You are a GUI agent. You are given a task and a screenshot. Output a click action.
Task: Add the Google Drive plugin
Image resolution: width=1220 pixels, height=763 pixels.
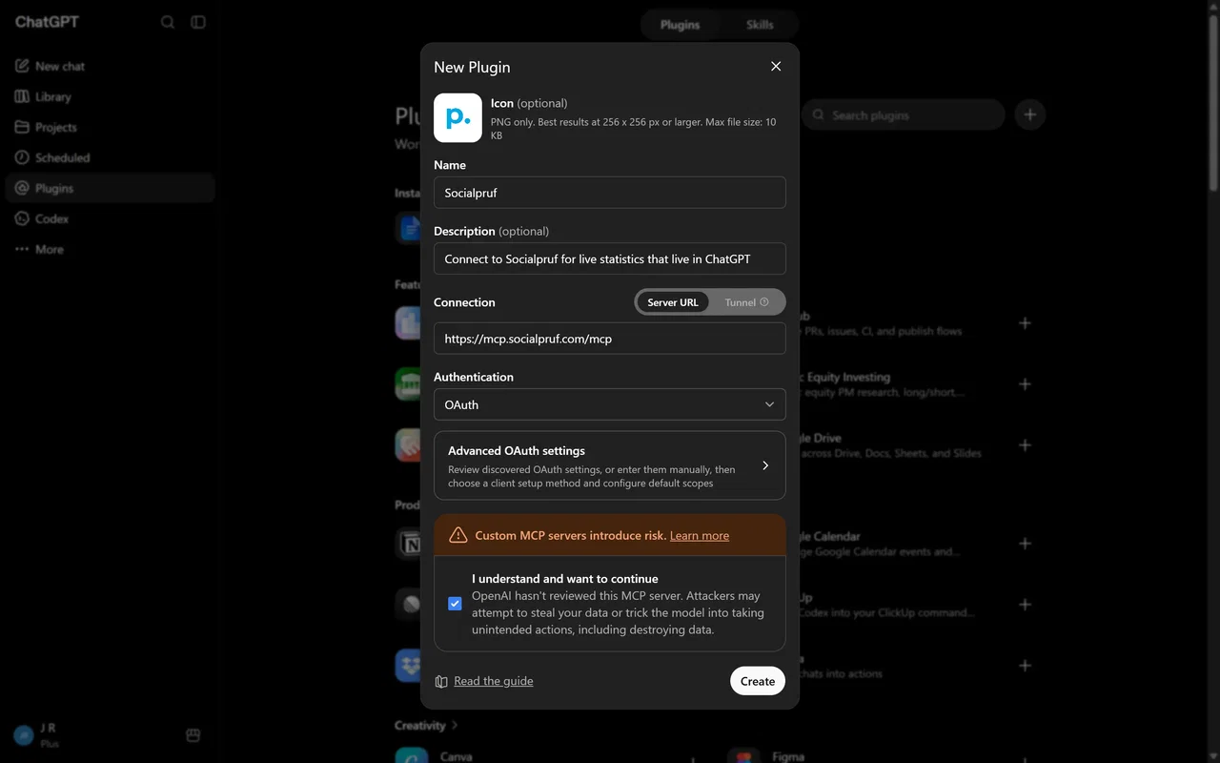tap(1025, 444)
